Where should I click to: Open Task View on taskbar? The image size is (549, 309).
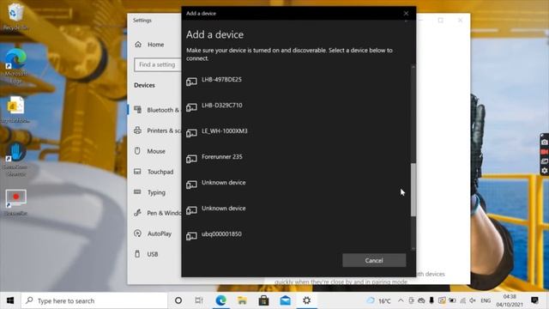199,300
